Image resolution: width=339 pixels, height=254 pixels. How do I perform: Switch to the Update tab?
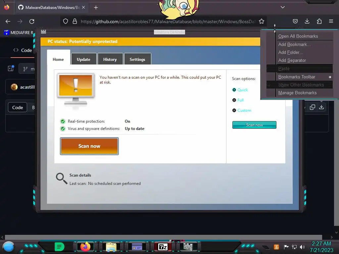83,59
